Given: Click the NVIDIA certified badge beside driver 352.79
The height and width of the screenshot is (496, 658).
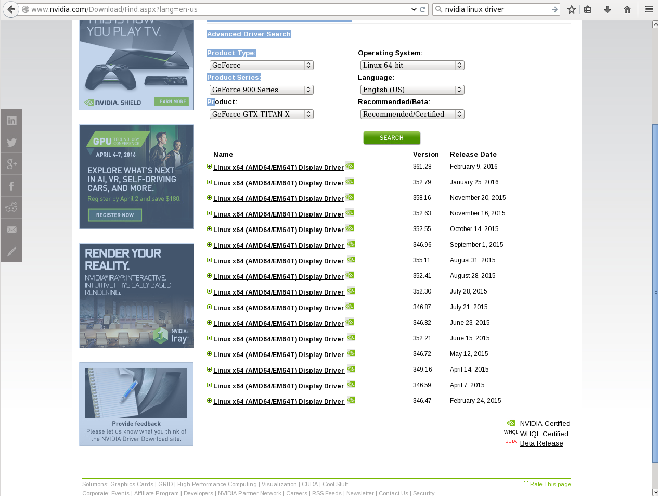Looking at the screenshot, I should [x=350, y=181].
